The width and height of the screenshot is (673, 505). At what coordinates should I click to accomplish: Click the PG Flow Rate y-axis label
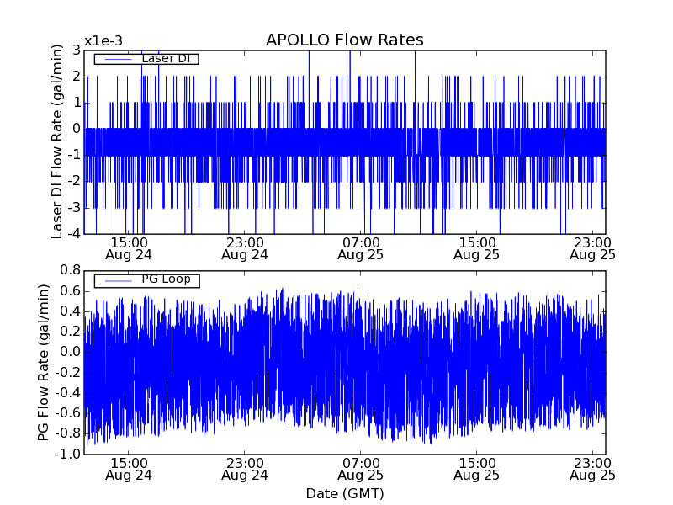pyautogui.click(x=43, y=362)
